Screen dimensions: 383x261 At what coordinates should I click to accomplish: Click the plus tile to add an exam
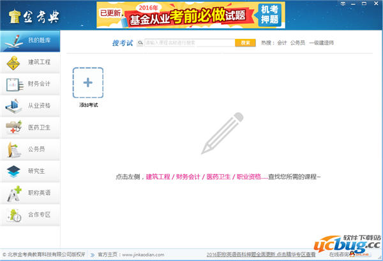88,82
